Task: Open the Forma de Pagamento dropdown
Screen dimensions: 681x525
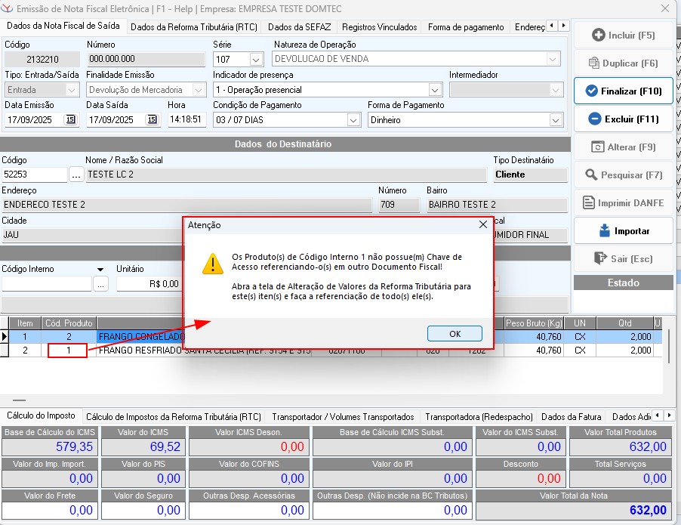Action: tap(556, 120)
